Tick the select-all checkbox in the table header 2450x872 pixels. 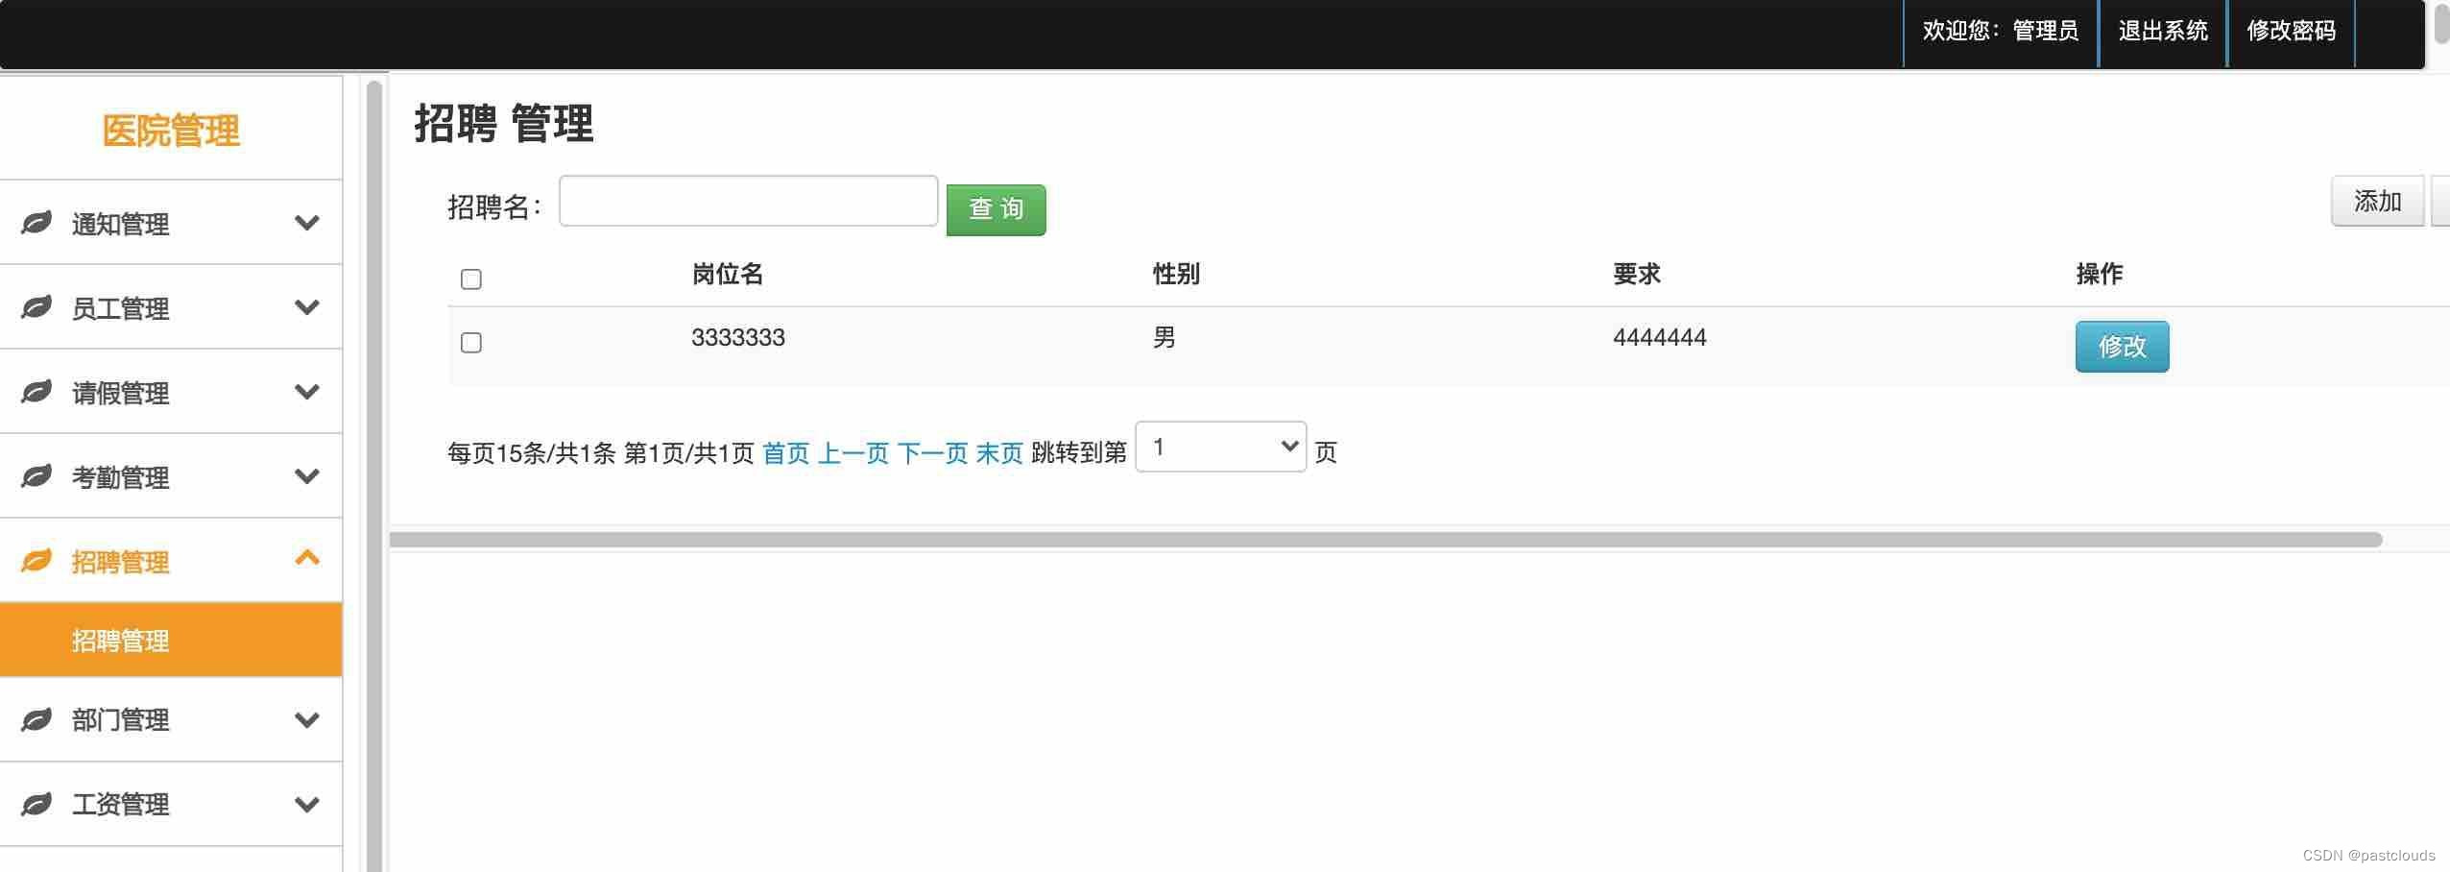point(471,279)
